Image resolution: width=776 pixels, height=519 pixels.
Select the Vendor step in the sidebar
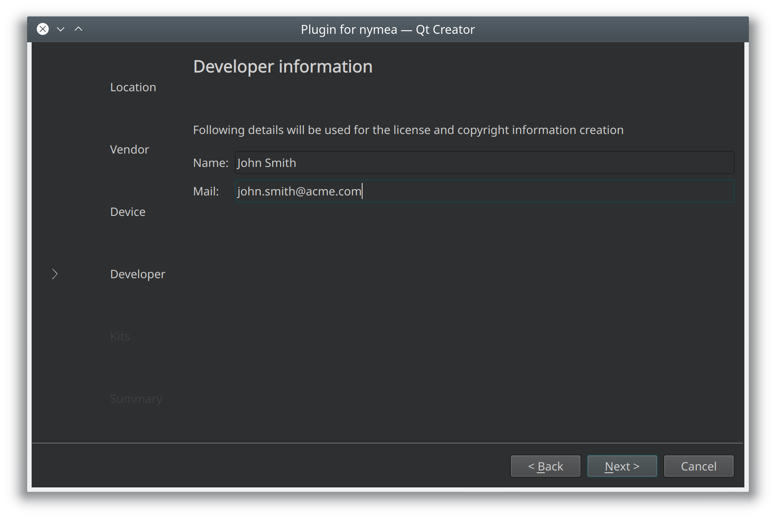click(x=130, y=150)
